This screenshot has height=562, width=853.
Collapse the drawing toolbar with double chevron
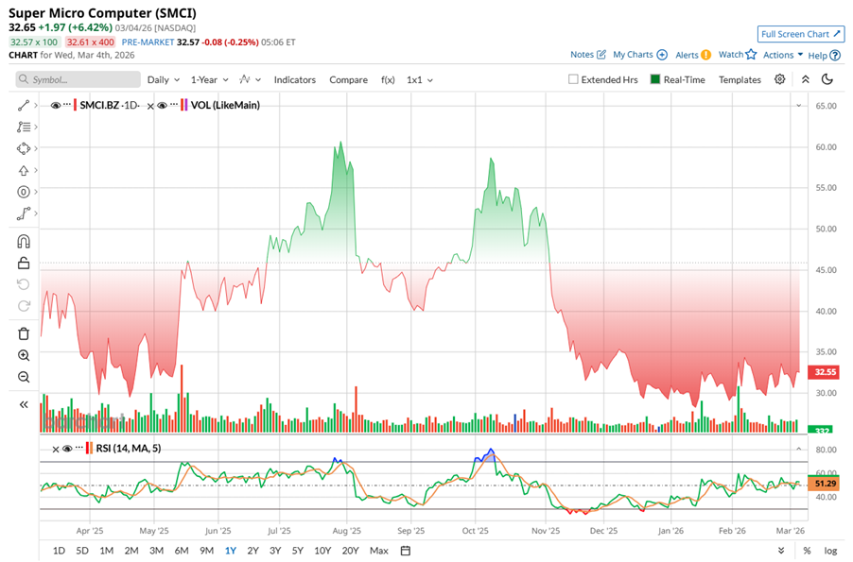24,404
